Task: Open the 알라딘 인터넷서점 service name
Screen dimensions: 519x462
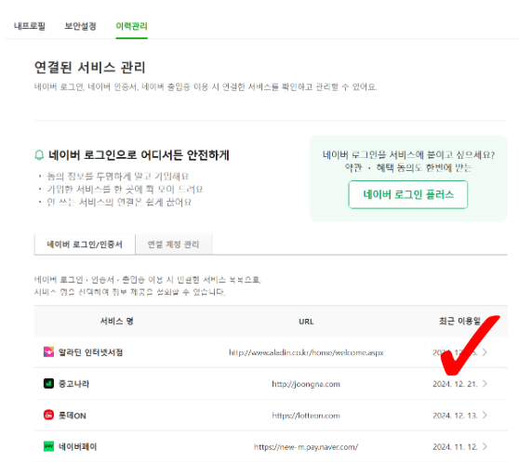Action: point(90,352)
